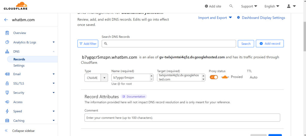Click the orange Proxied cloud icon
Viewport: 306px width, 136px height.
[225, 77]
